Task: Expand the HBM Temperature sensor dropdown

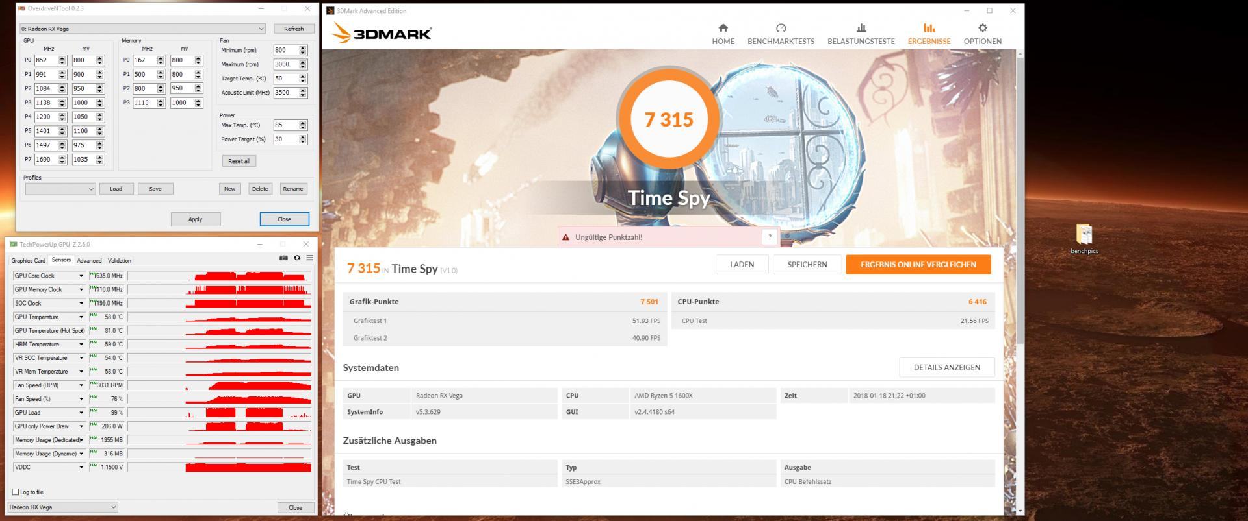Action: pyautogui.click(x=81, y=345)
